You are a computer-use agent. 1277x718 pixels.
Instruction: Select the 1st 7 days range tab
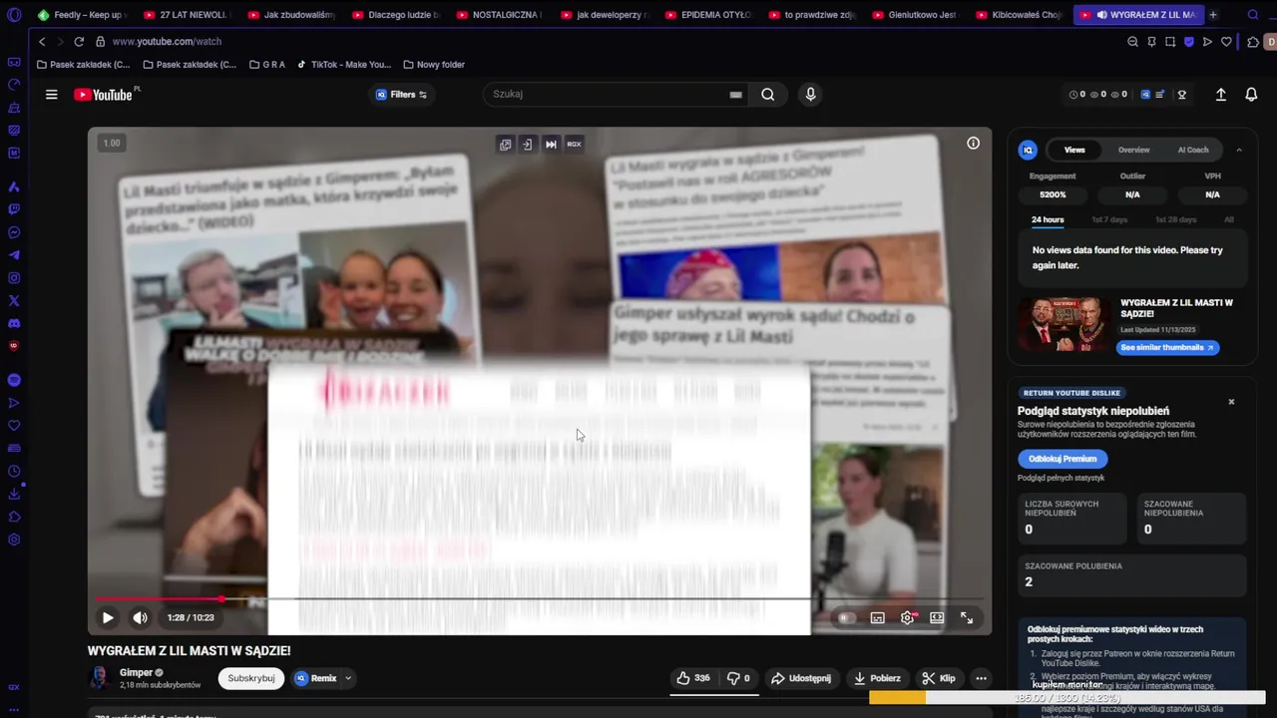pos(1109,219)
